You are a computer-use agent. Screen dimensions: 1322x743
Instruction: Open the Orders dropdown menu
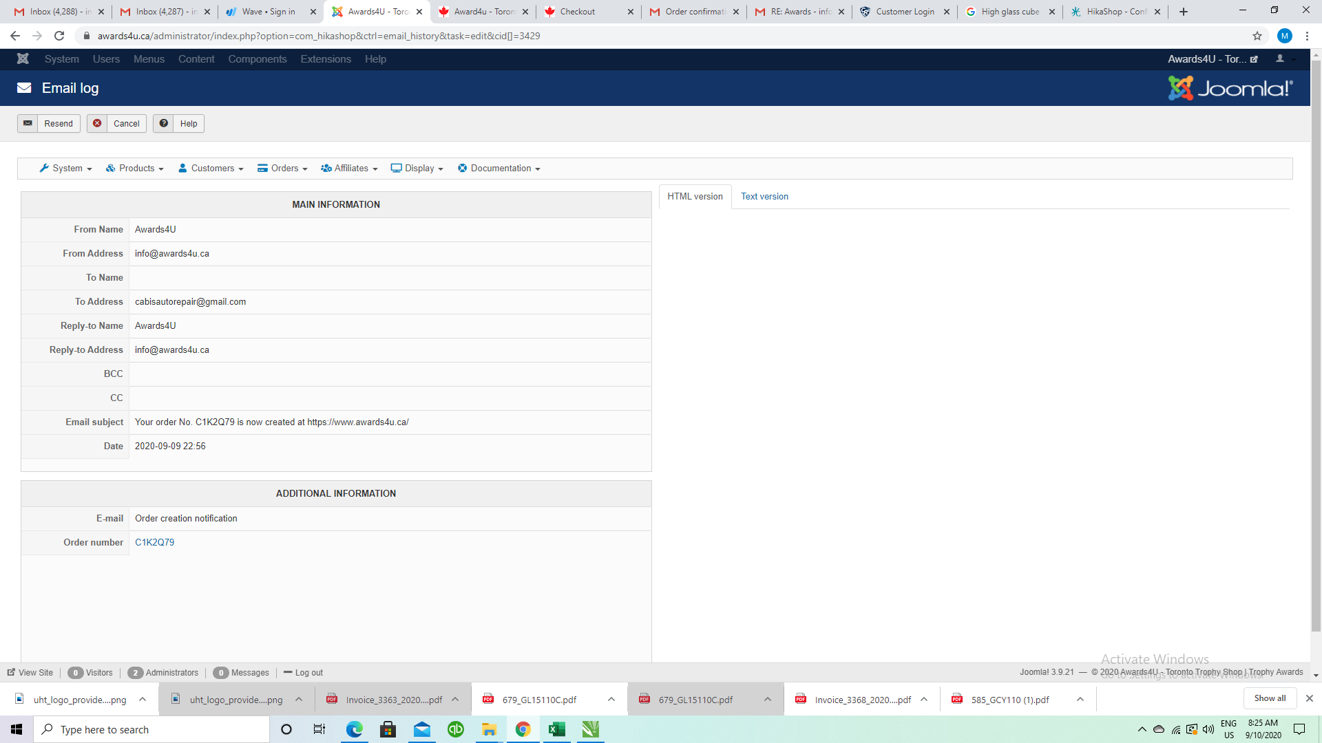[282, 169]
